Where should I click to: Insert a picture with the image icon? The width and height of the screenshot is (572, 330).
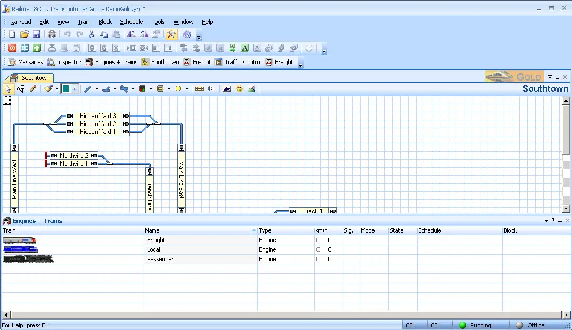tap(252, 89)
